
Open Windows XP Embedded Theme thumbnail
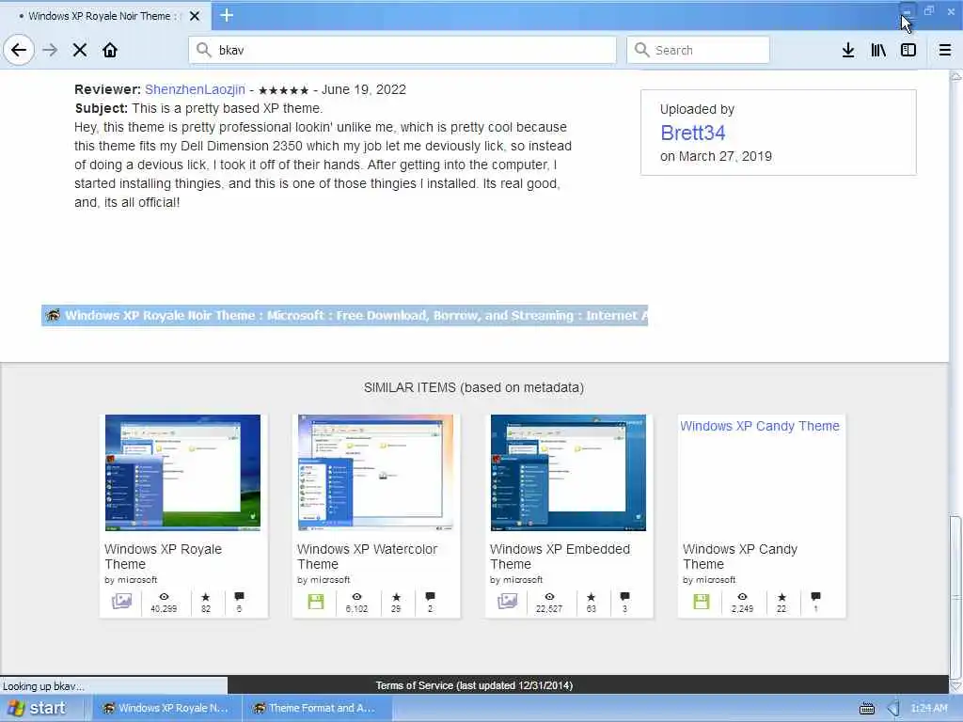pos(568,473)
